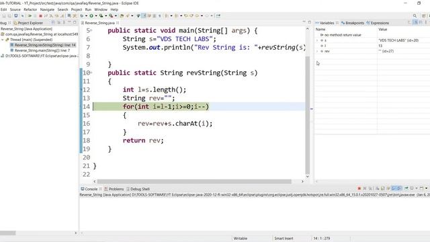Click the Debug bug icon in toolbar
430x242 pixels.
tap(82, 16)
